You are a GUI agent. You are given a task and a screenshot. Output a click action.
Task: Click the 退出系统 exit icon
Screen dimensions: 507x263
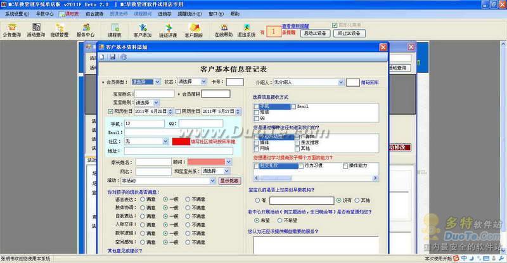coord(247,30)
